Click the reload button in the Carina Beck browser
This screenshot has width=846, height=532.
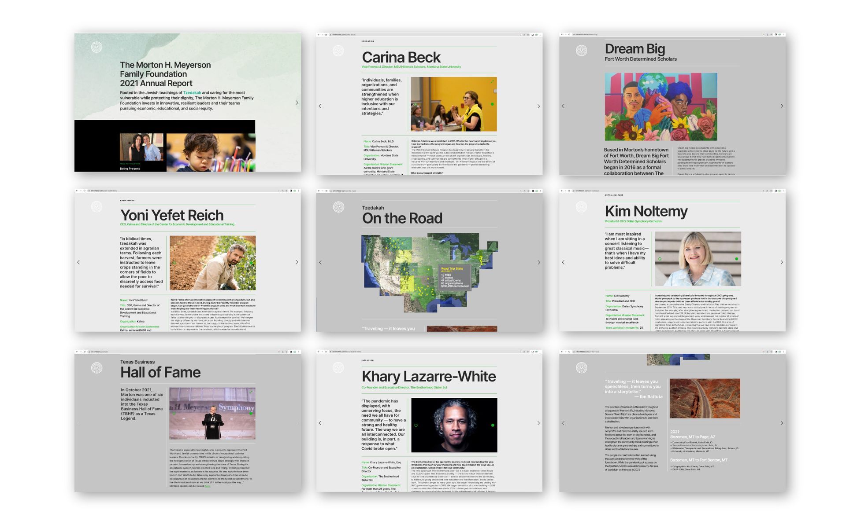pos(326,34)
